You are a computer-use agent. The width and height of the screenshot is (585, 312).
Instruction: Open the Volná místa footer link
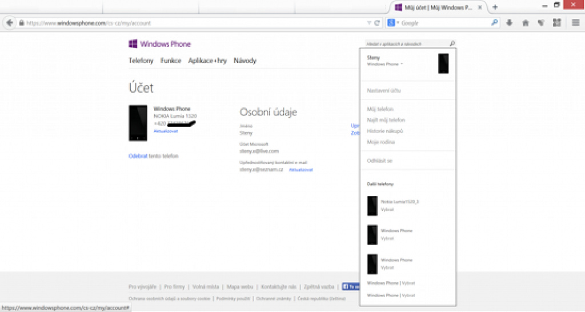[x=206, y=287]
